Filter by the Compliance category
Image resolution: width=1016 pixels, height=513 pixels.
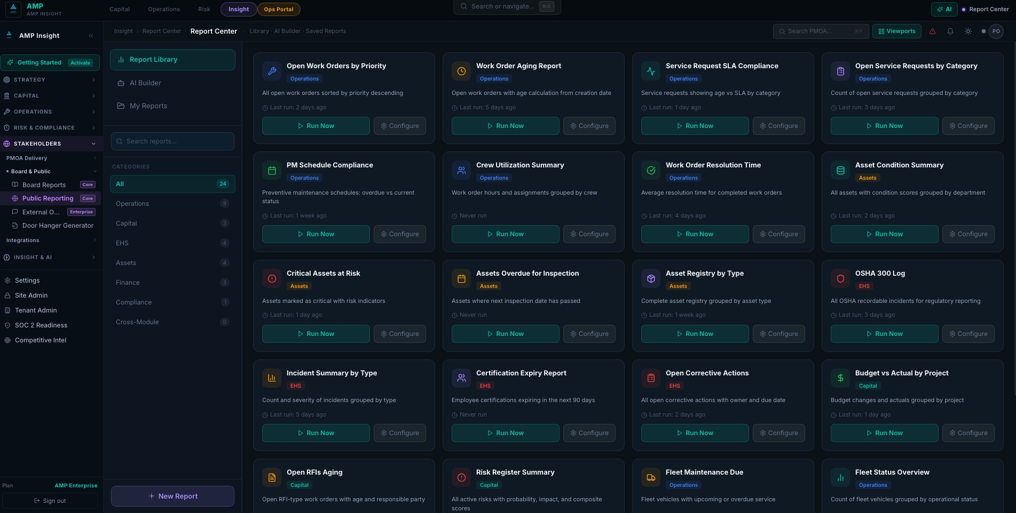[x=172, y=302]
